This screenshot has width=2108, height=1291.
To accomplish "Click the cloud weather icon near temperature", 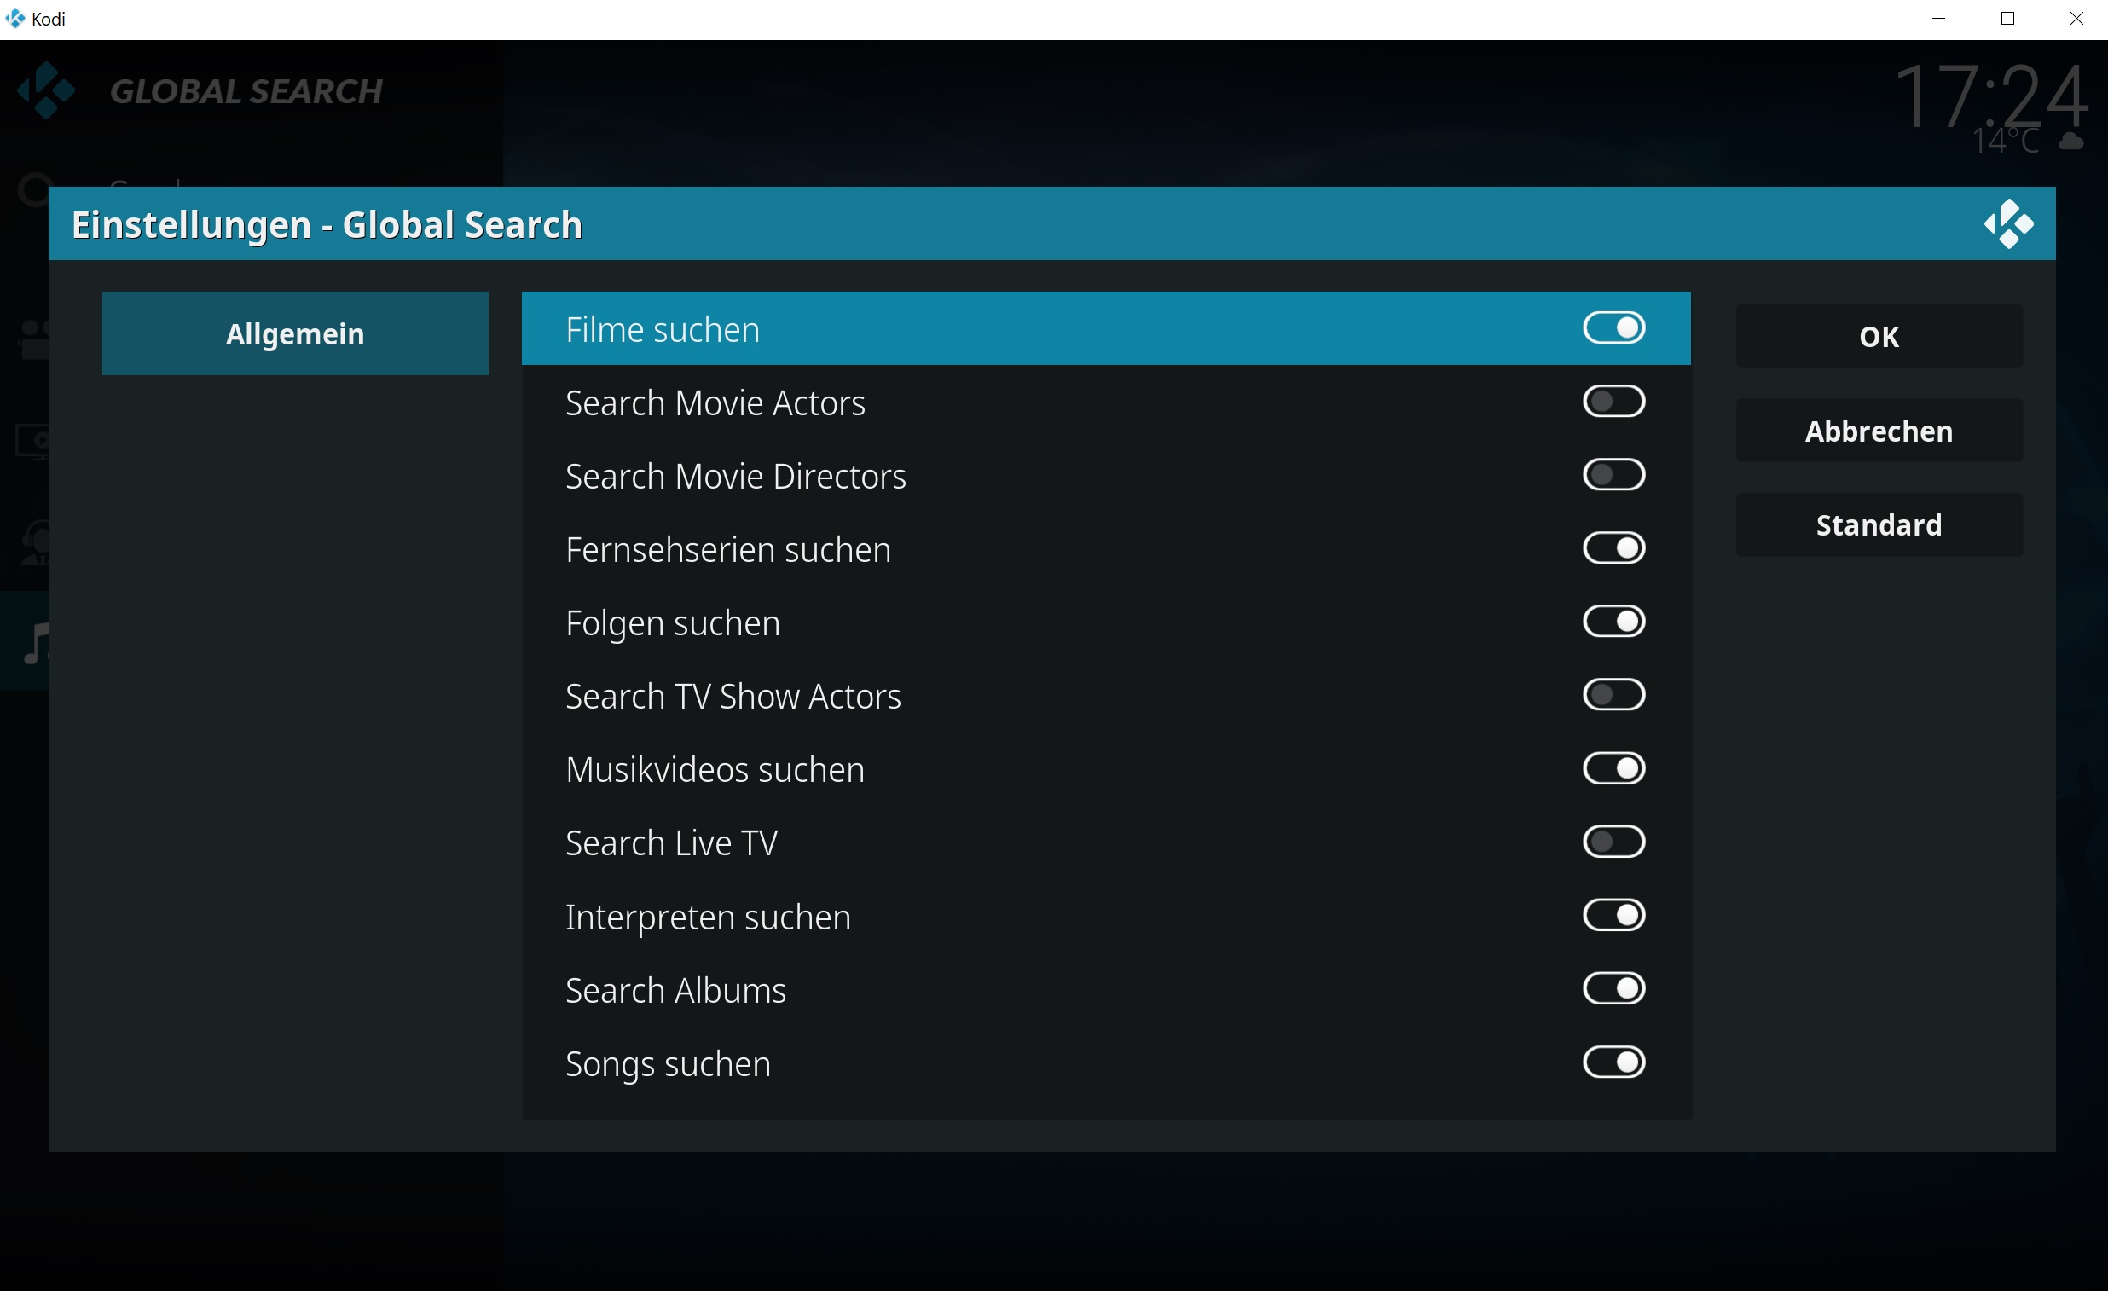I will 2070,141.
